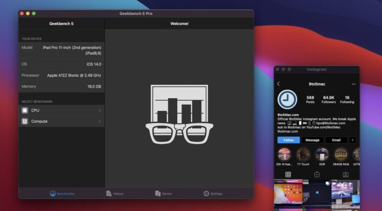The image size is (382, 211).
Task: Open the third post thumbnail in grid
Action: click(345, 193)
